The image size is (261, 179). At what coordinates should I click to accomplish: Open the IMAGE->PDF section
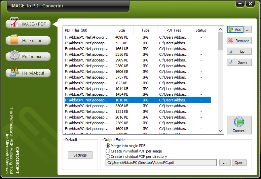click(x=28, y=24)
